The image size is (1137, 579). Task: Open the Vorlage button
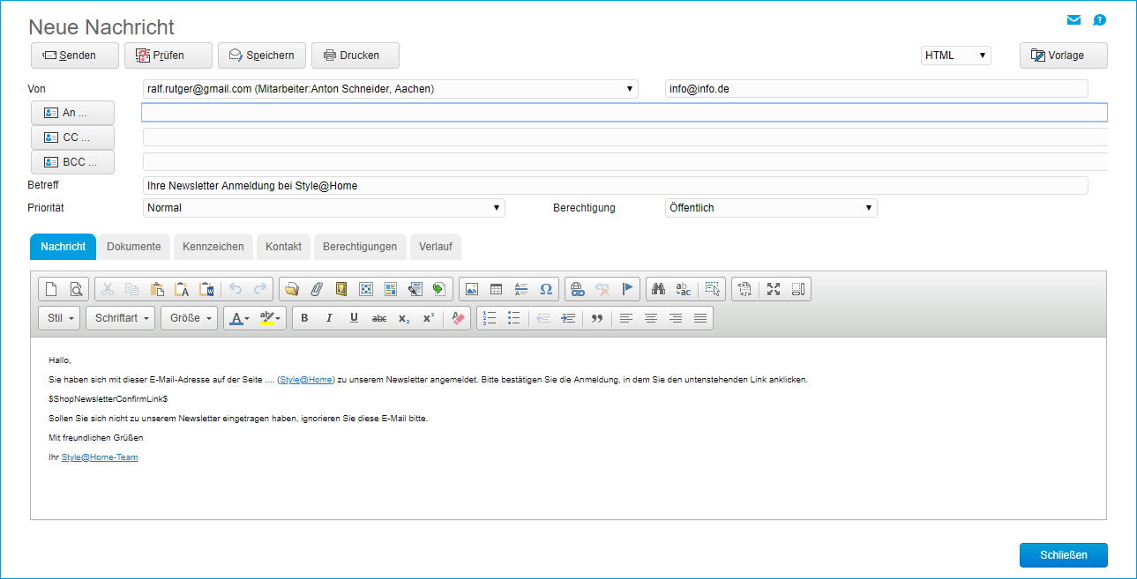1064,56
